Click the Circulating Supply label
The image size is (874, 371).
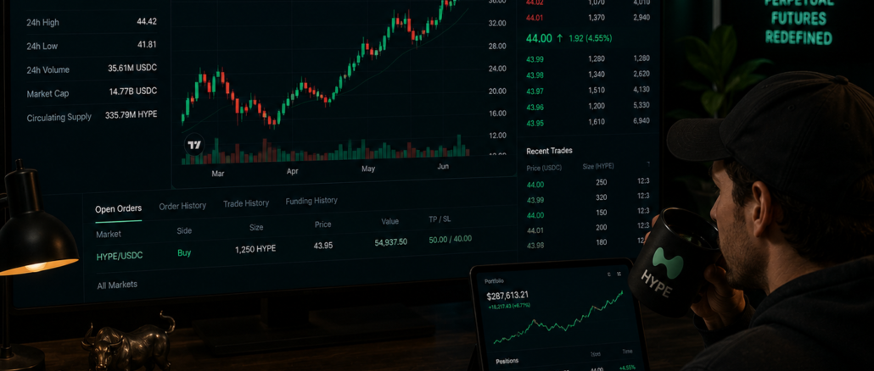(59, 118)
